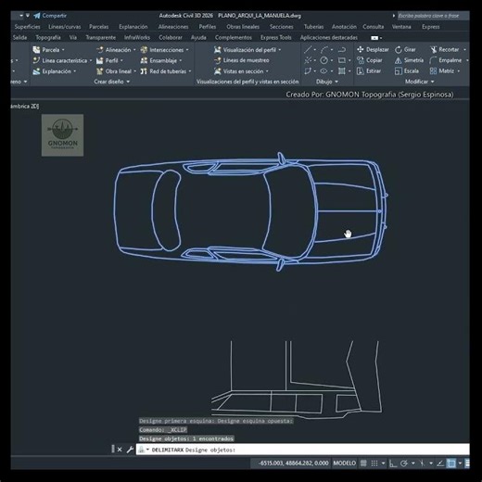Open the Alineaciones menu

[173, 27]
